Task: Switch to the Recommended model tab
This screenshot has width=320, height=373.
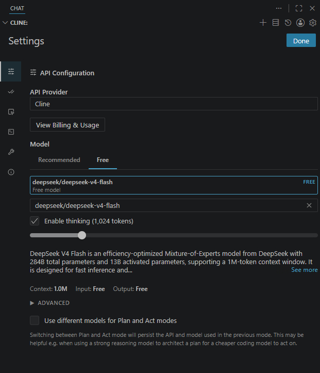Action: coord(59,160)
